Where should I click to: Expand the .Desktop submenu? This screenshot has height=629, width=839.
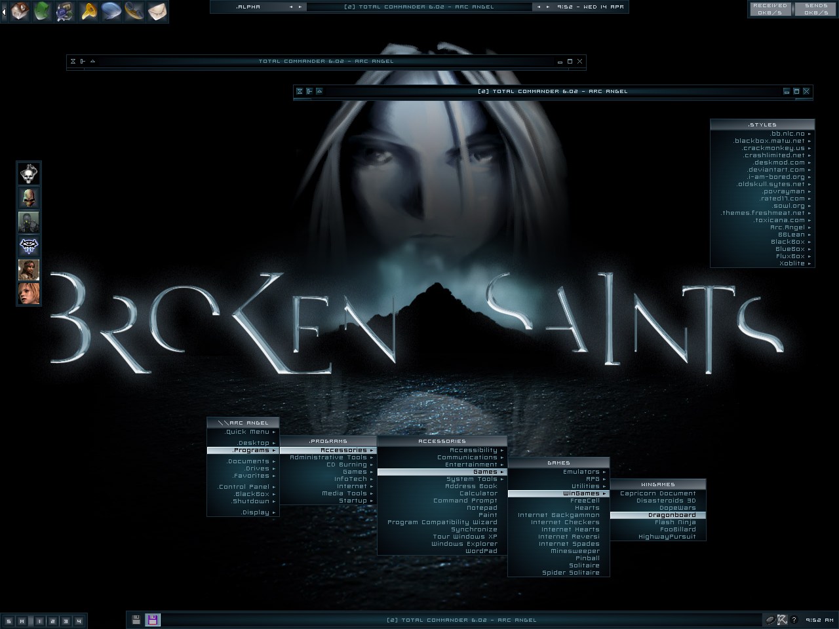tap(243, 443)
